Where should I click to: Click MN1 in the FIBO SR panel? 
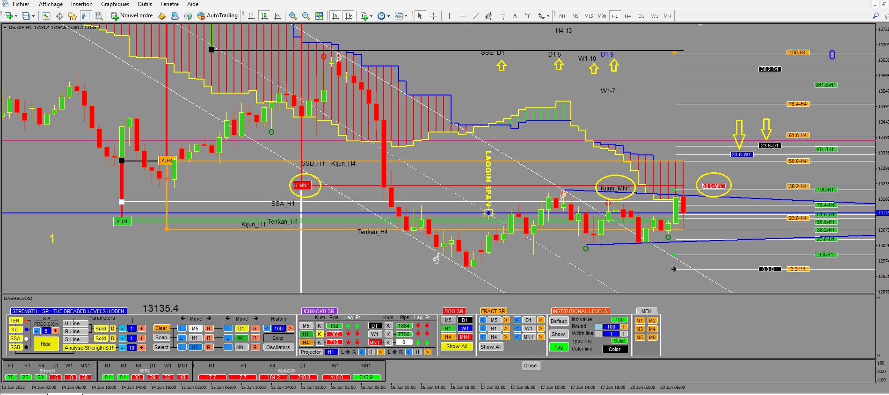[465, 337]
